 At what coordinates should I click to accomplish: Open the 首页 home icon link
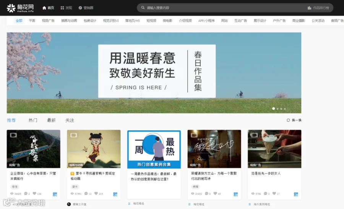coord(44,8)
